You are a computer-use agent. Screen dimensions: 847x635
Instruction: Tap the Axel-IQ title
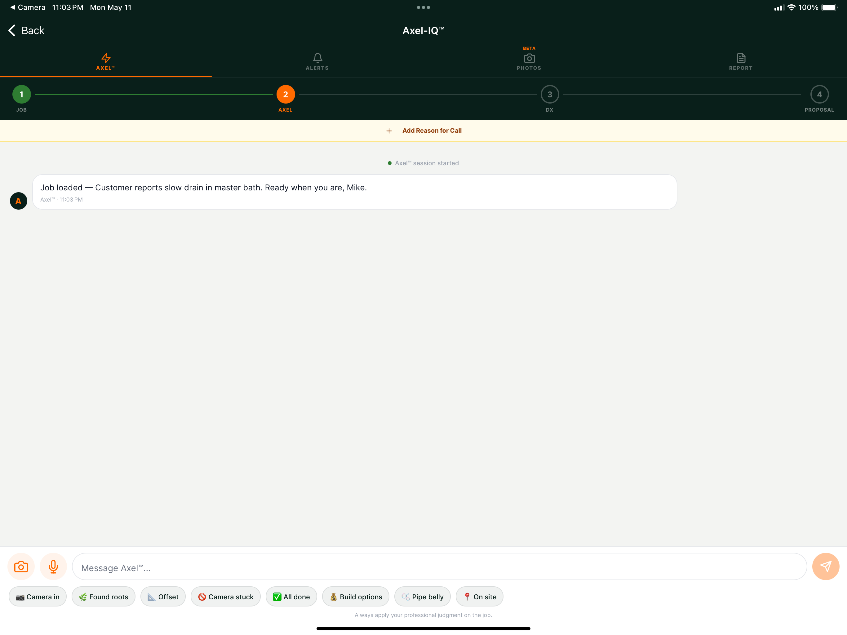[x=423, y=31]
